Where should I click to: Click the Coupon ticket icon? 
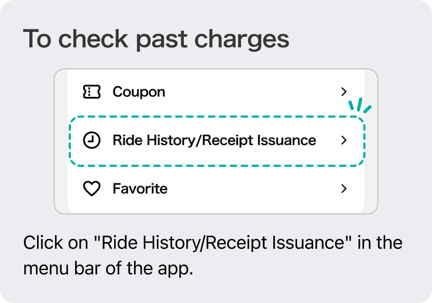[x=91, y=92]
